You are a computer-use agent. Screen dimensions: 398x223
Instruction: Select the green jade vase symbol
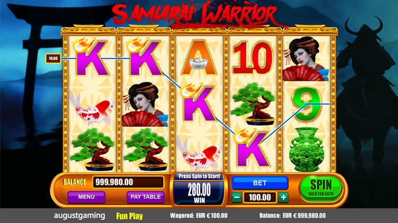coord(307,149)
